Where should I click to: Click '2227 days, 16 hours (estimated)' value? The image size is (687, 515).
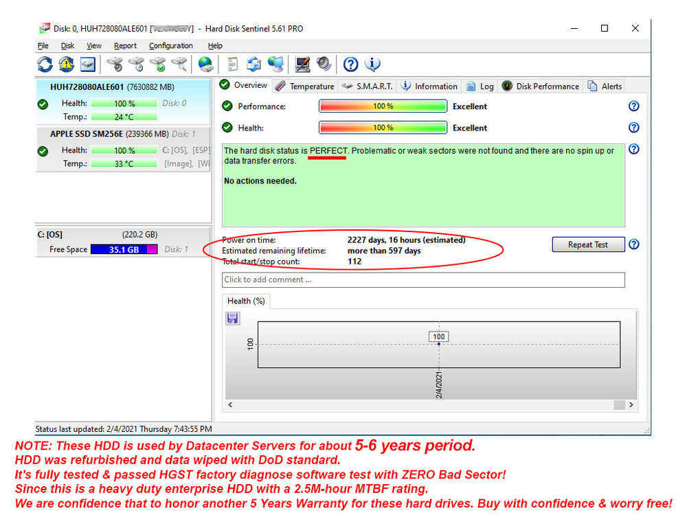tap(406, 240)
